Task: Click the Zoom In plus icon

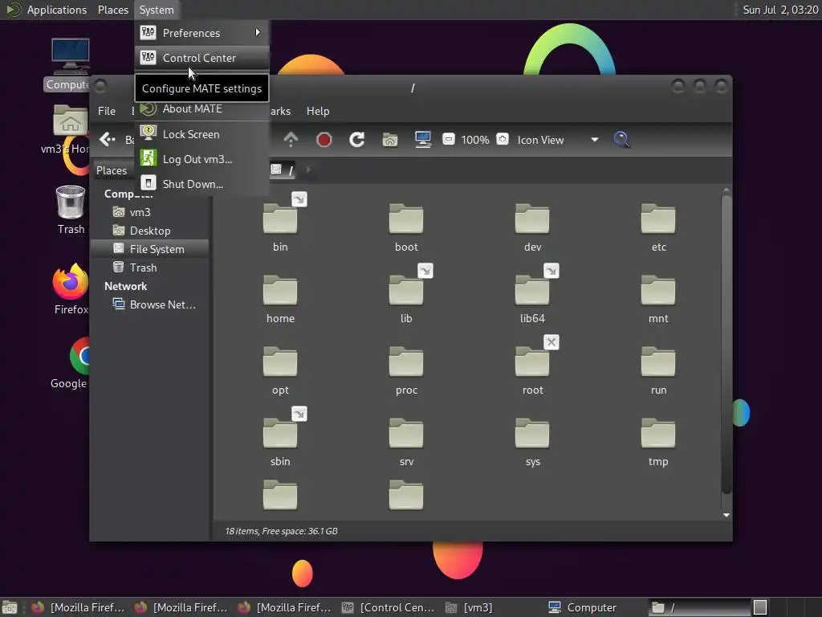Action: (x=503, y=139)
